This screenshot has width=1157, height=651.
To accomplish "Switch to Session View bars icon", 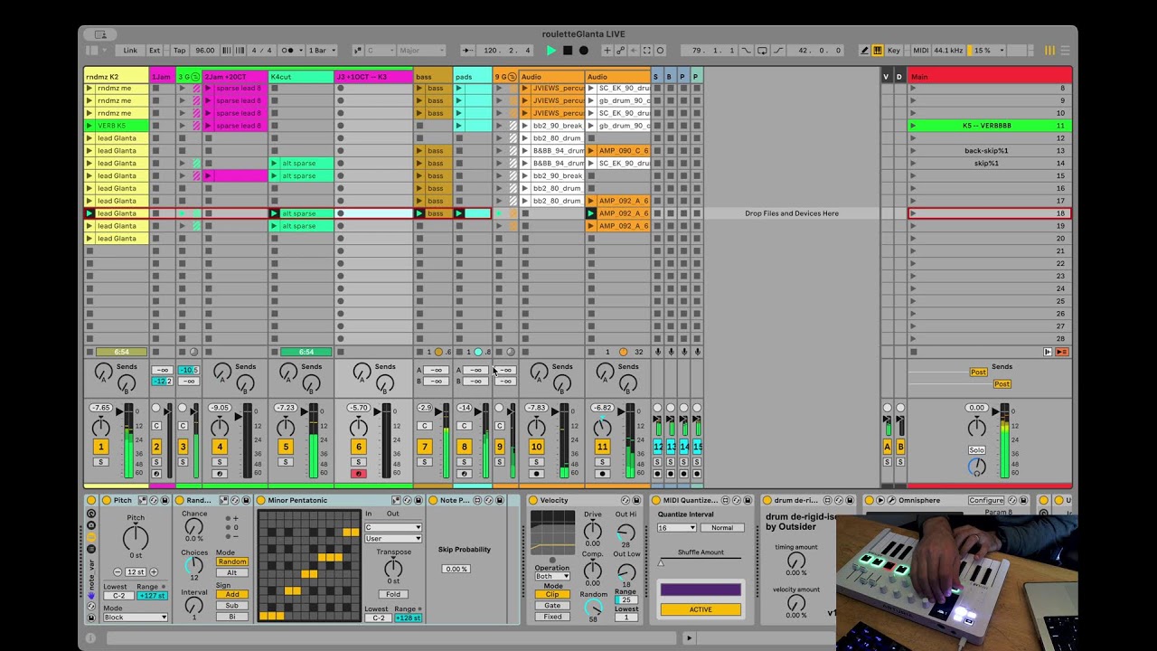I will tap(1049, 51).
